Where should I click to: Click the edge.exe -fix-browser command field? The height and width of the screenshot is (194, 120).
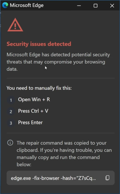pos(61,178)
